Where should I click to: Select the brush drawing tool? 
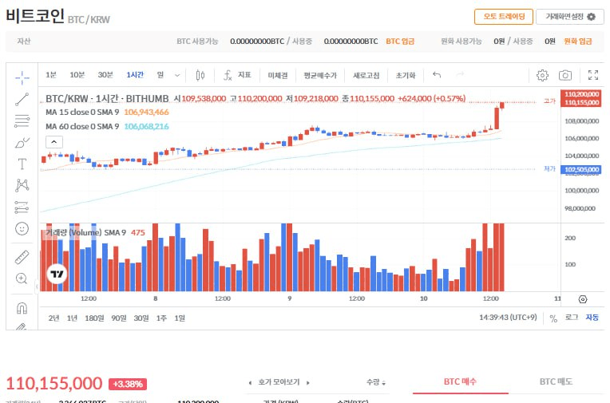[22, 143]
